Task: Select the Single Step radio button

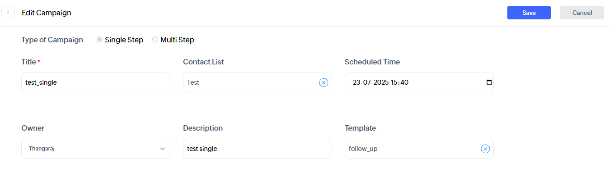Action: coord(99,40)
